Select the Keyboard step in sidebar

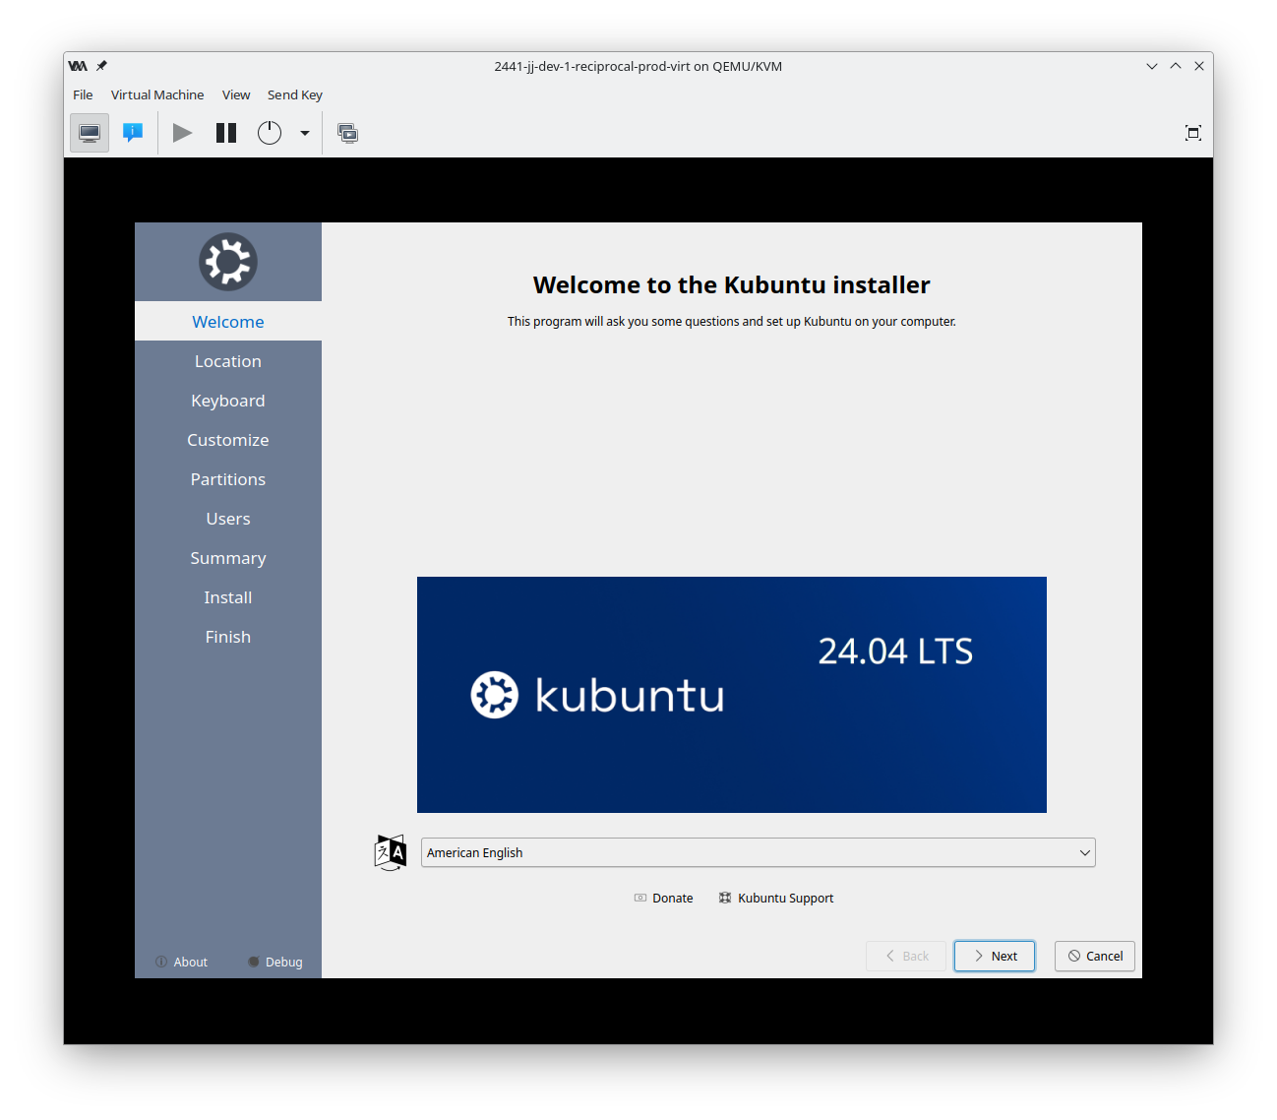click(228, 401)
